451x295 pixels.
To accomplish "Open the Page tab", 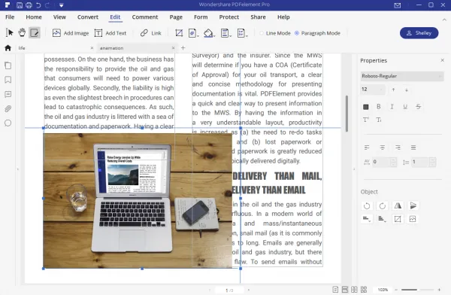I will coord(176,17).
